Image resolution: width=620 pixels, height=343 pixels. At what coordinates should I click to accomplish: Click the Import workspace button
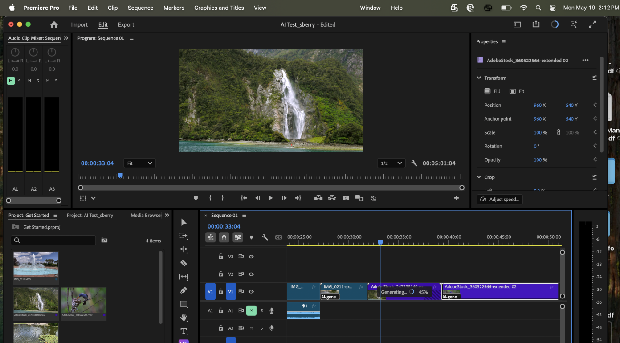(79, 25)
